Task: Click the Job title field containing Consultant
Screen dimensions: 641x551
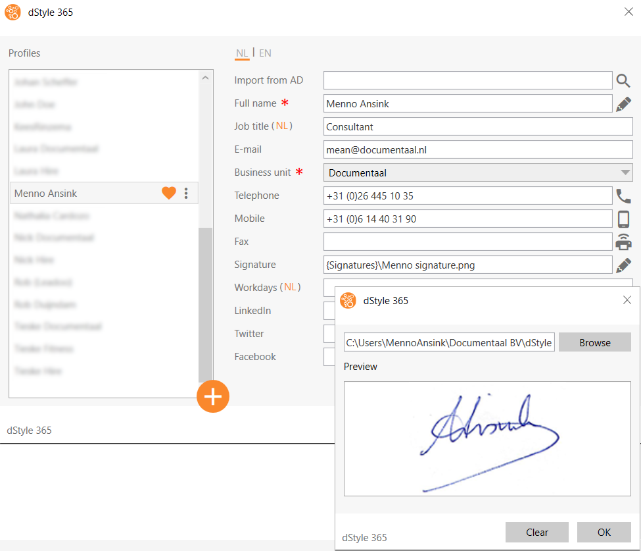Action: pyautogui.click(x=478, y=126)
